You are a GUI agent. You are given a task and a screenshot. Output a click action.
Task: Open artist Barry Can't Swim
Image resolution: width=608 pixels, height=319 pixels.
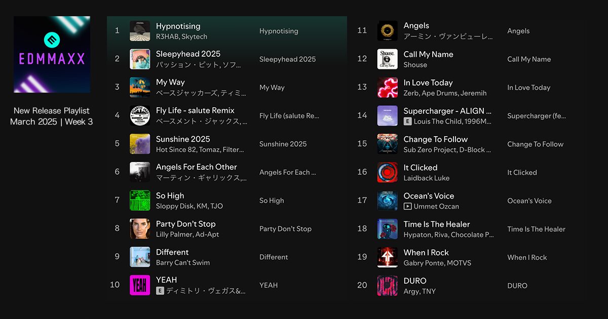183,263
